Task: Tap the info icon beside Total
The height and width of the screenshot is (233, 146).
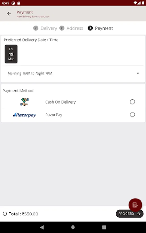Action: [5, 214]
